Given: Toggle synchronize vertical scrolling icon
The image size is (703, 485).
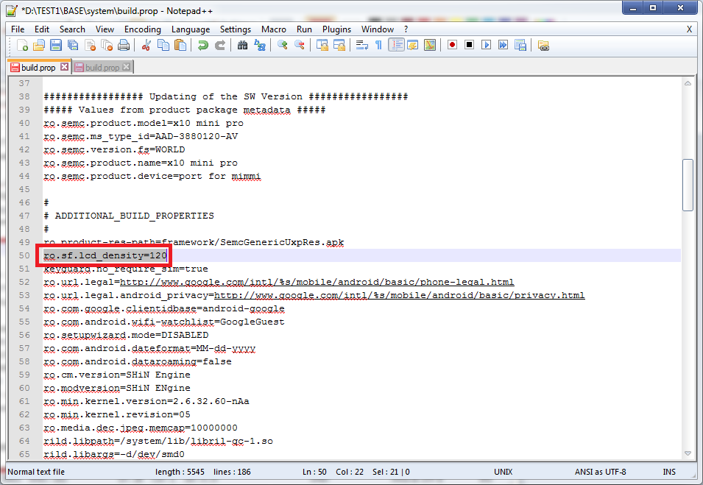Looking at the screenshot, I should coord(322,46).
